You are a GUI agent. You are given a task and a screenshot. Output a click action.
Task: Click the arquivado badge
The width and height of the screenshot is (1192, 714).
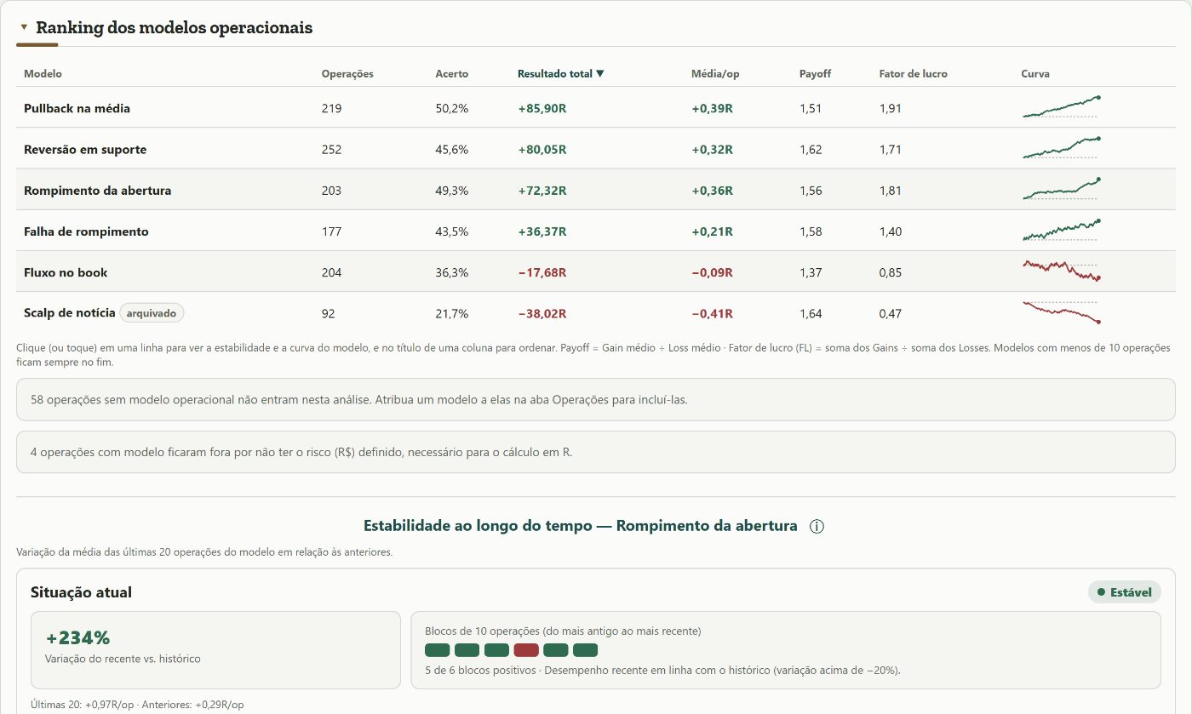point(152,313)
